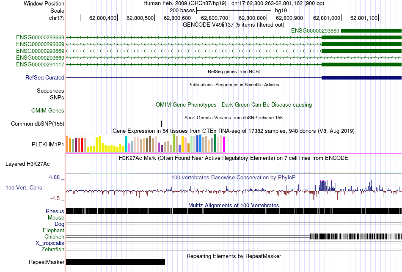Click the Chicken alignment block
The width and height of the screenshot is (402, 272).
coord(355,236)
